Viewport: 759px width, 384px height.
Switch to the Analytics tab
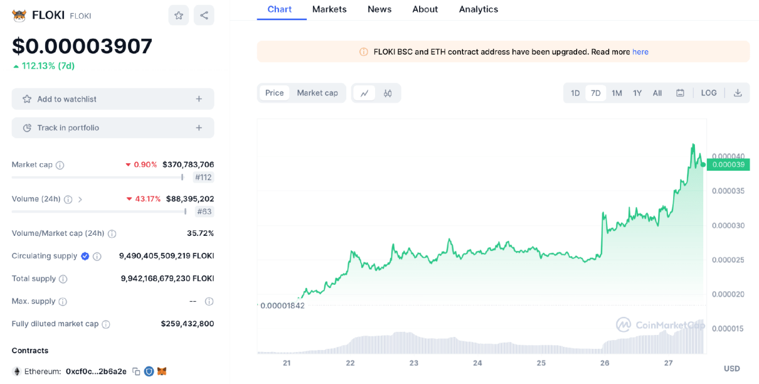478,9
